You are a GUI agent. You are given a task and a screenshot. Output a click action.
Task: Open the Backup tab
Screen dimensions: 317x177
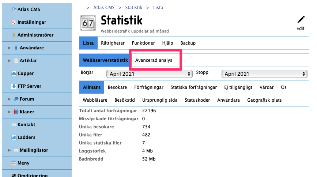click(x=188, y=43)
